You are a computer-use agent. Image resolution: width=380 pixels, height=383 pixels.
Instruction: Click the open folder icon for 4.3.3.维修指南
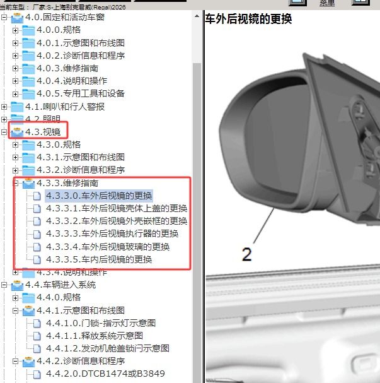pyautogui.click(x=28, y=183)
